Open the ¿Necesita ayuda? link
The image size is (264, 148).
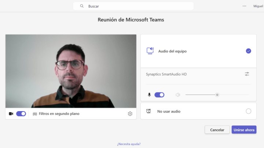pyautogui.click(x=129, y=144)
